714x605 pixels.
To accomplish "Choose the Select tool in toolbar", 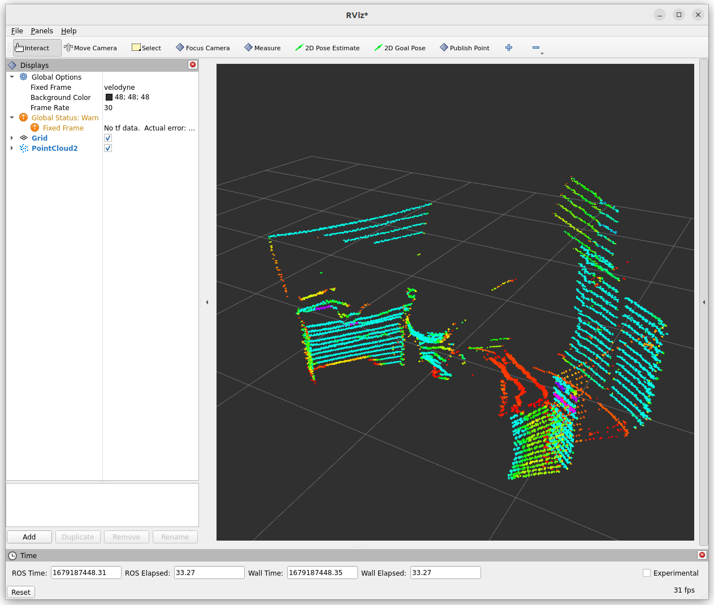I will click(x=146, y=48).
